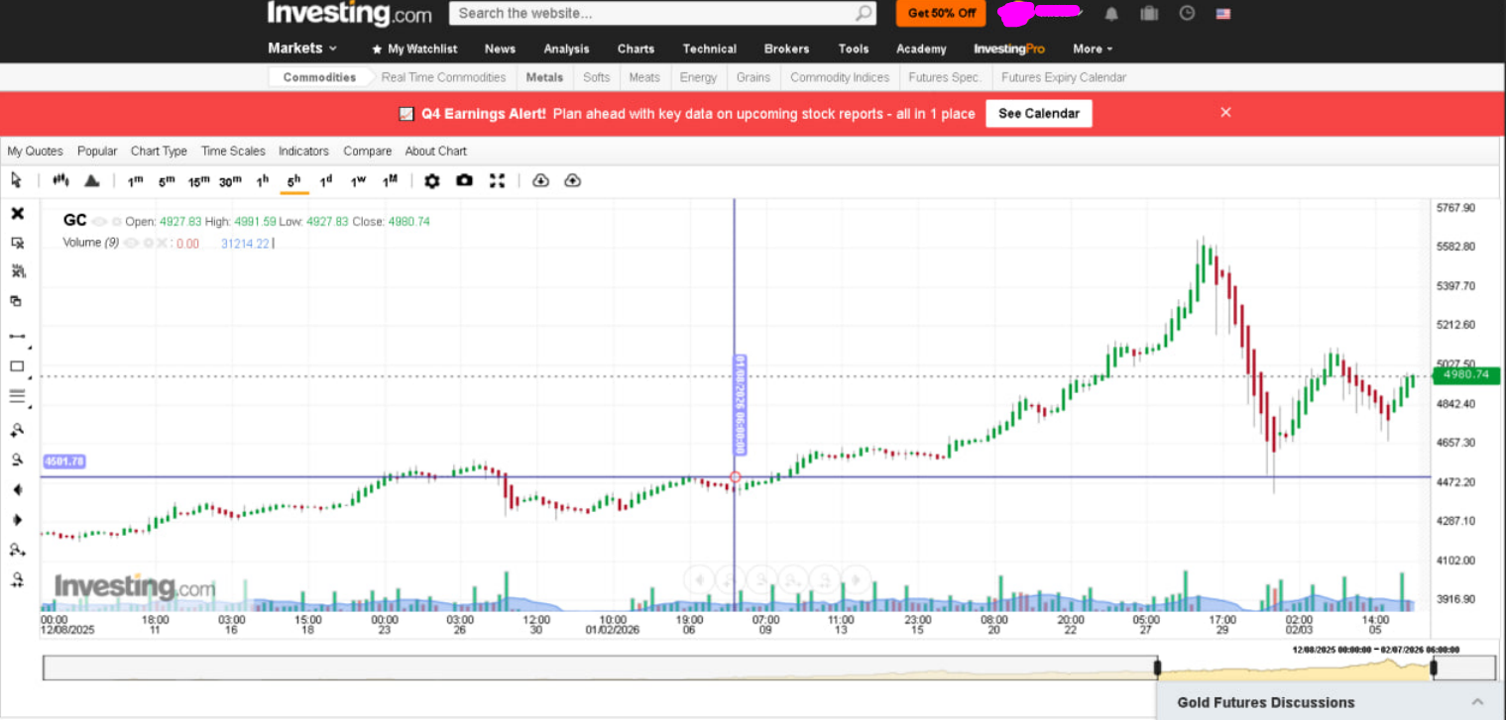Viewport: 1506px width, 720px height.
Task: Select the zoom-in magnifier tool
Action: (16, 429)
